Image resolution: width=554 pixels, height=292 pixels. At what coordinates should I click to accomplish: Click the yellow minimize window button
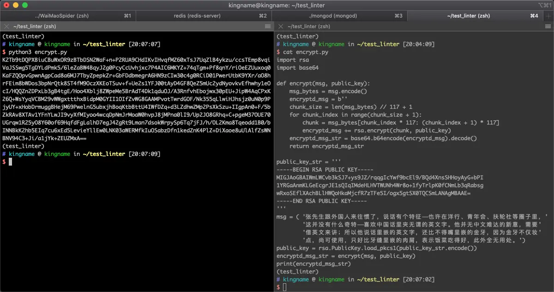click(16, 5)
